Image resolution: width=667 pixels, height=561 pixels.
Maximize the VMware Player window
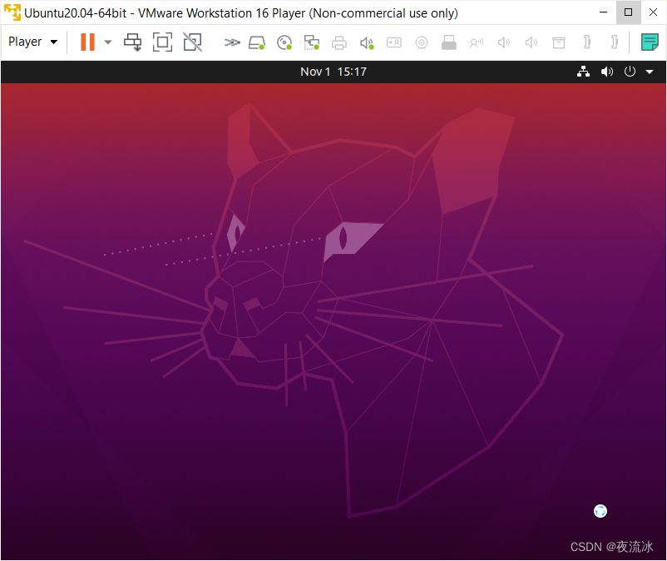point(628,12)
